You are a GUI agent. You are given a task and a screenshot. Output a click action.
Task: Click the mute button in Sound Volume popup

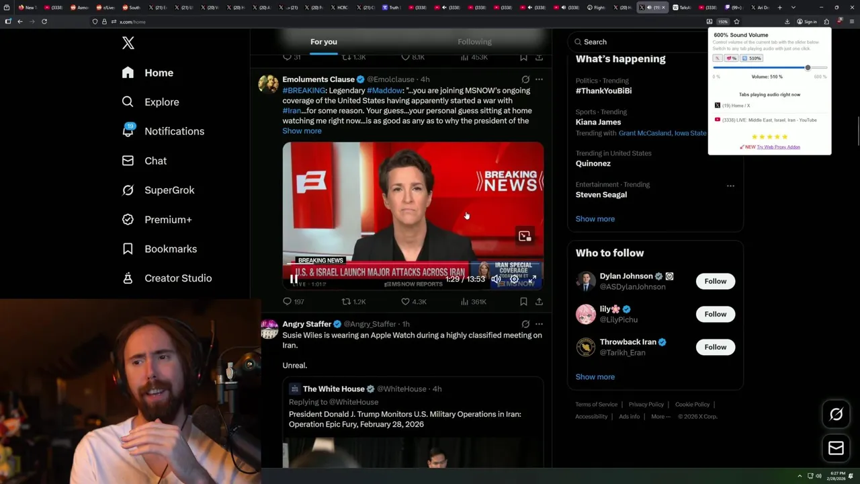718,58
